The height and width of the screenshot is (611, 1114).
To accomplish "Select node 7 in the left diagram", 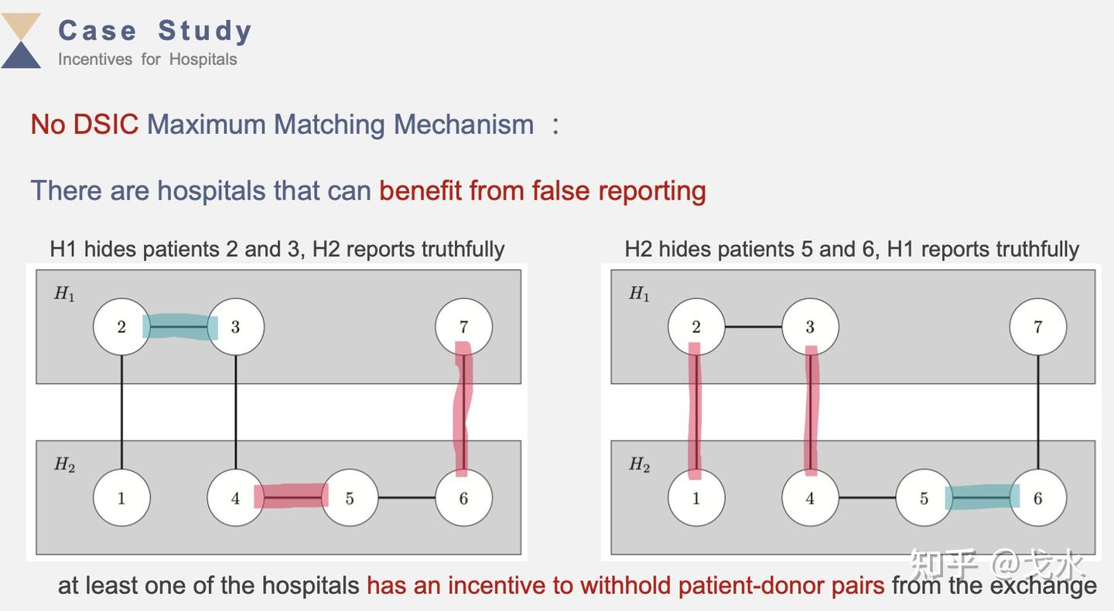I will [463, 327].
